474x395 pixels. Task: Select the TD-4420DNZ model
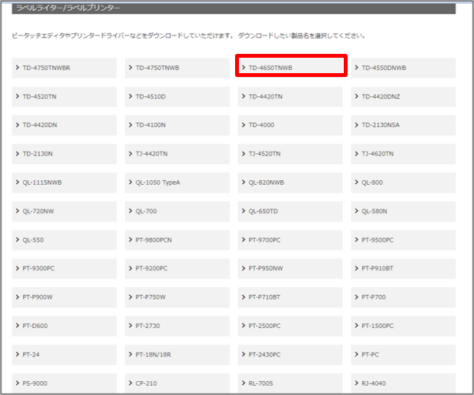coord(403,97)
